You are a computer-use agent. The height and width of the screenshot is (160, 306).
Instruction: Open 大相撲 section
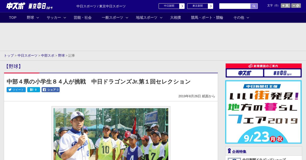point(175,18)
